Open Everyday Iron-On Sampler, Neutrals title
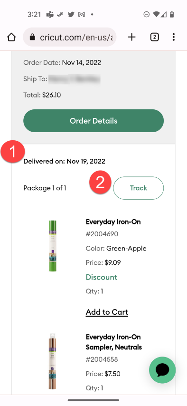187x406 pixels. click(114, 342)
